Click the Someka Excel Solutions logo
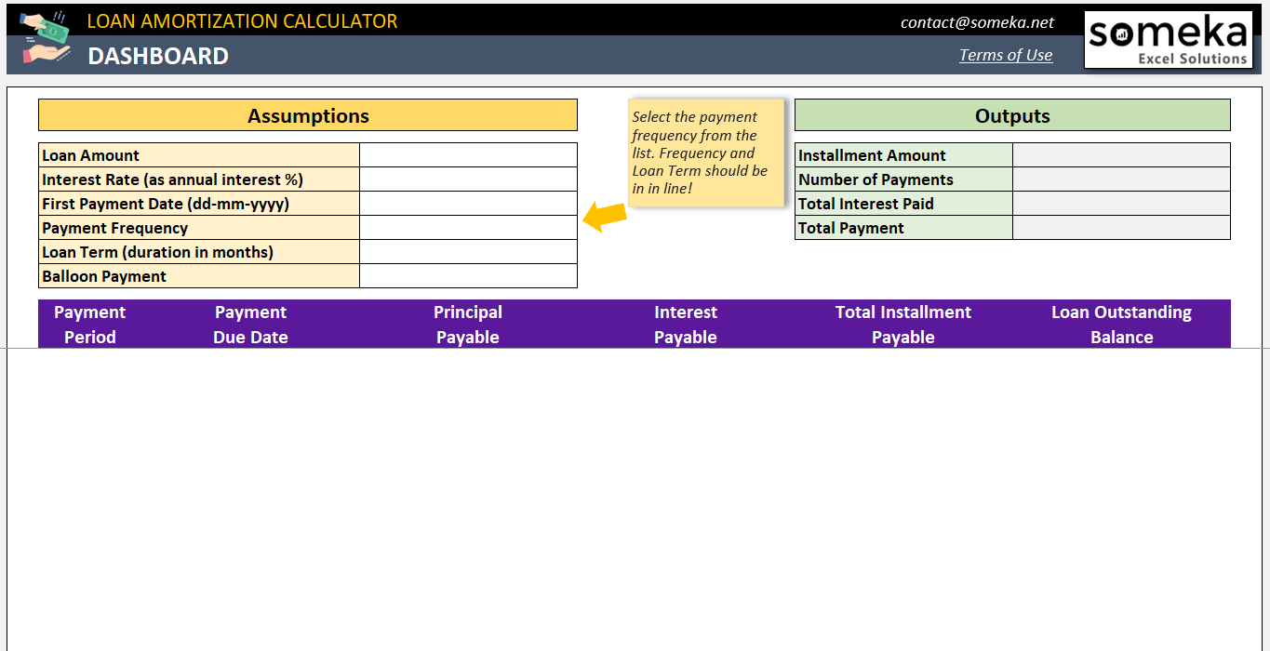 (x=1169, y=40)
